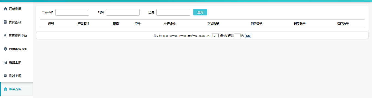372x98 pixels.
Task: Click the 首页 pagination link
Action: point(166,36)
